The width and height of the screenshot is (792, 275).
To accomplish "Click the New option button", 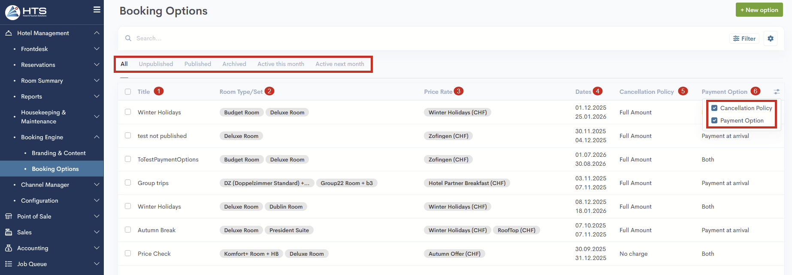I will tap(759, 10).
